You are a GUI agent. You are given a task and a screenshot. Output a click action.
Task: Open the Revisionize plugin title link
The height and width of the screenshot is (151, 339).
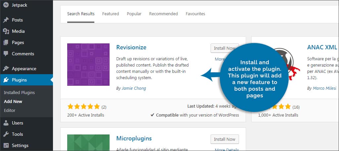point(131,47)
